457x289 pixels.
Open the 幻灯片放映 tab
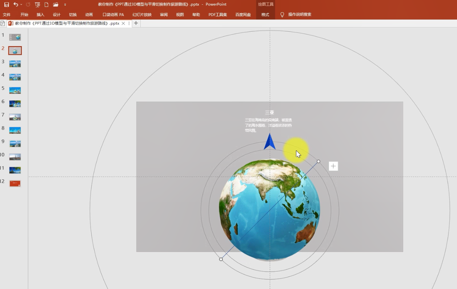[142, 15]
